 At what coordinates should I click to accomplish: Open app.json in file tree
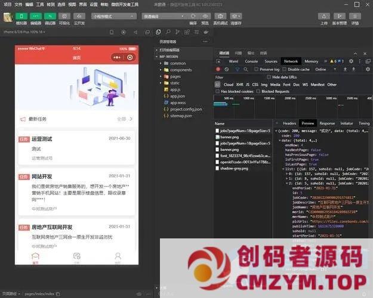pos(177,96)
